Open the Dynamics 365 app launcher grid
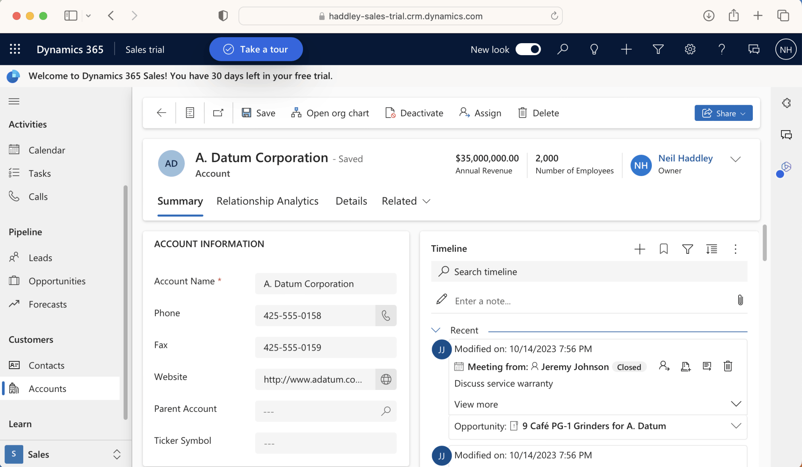Image resolution: width=802 pixels, height=467 pixels. (15, 49)
